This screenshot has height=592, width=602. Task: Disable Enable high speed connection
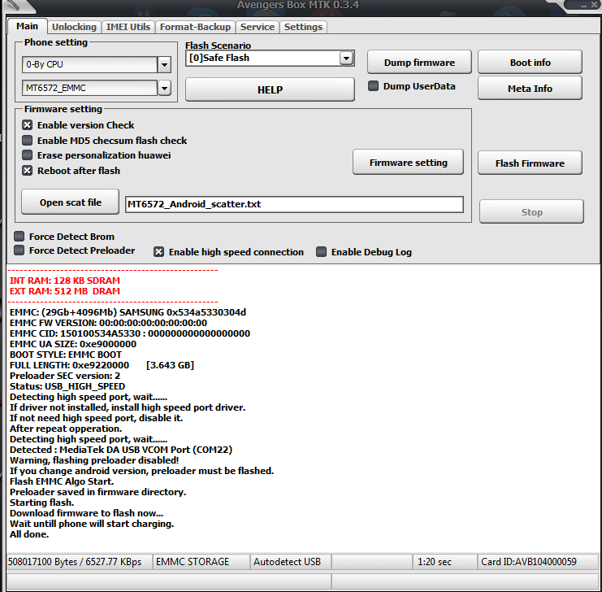[159, 252]
